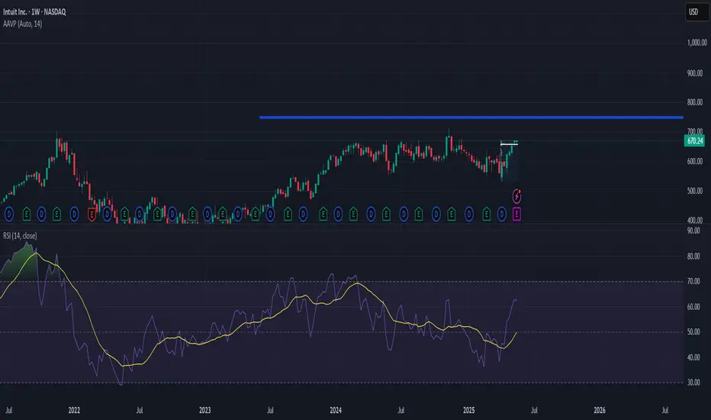711x420 pixels.
Task: Click the RSI 80.00 scale label
Action: (x=693, y=256)
